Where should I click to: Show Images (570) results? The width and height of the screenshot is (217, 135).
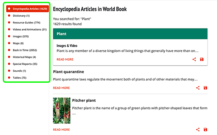click(21, 36)
